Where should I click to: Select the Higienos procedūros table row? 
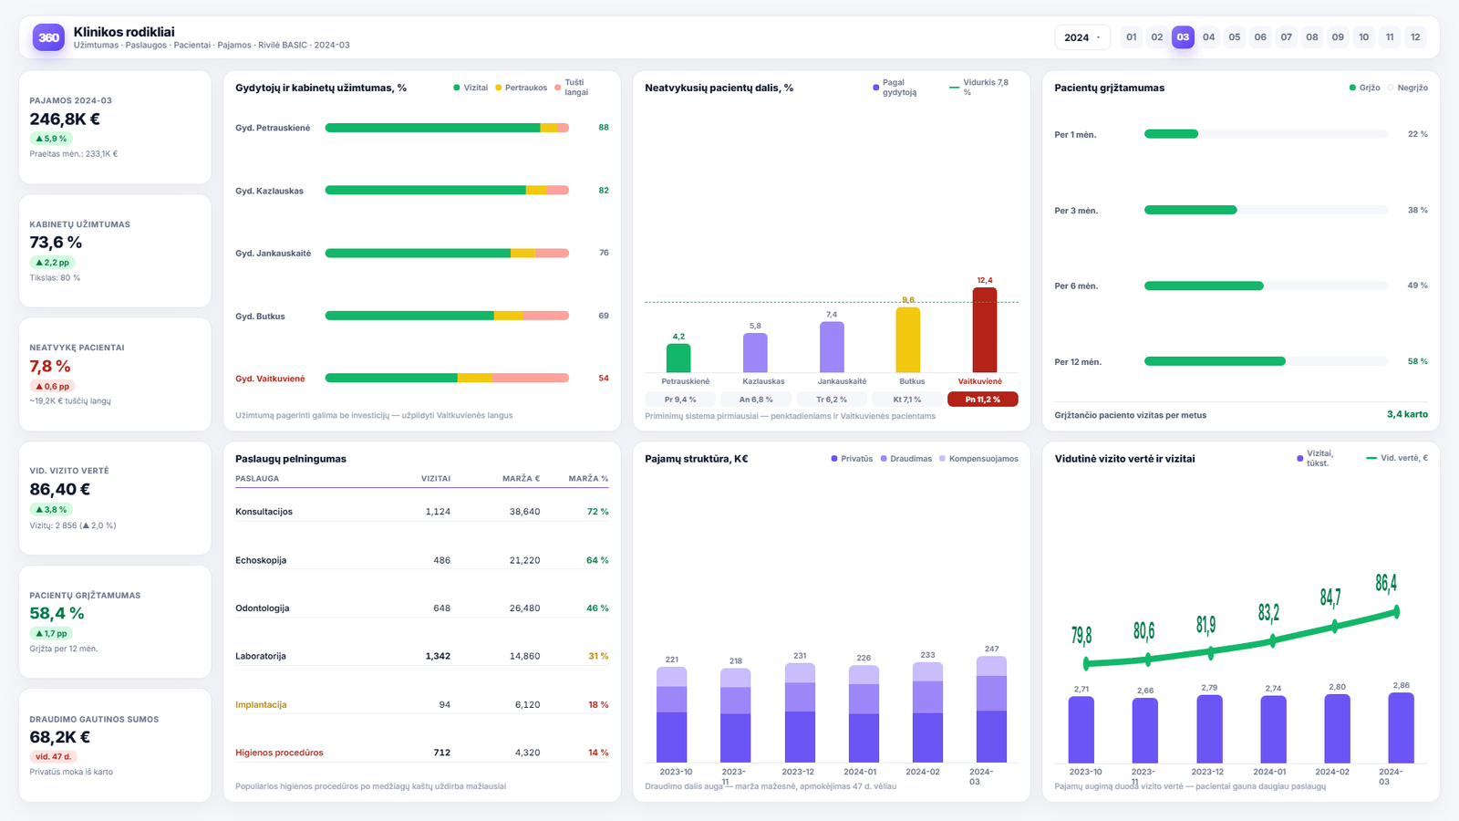tap(421, 753)
